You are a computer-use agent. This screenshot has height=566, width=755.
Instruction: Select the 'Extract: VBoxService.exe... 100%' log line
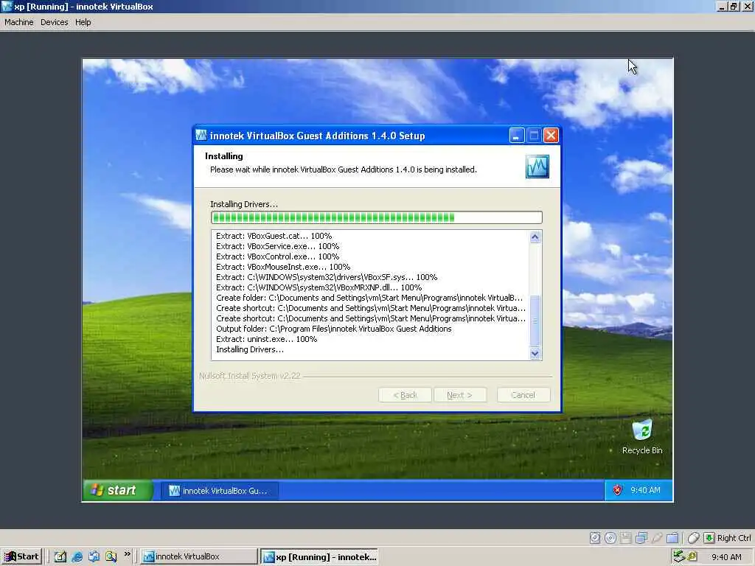[277, 246]
